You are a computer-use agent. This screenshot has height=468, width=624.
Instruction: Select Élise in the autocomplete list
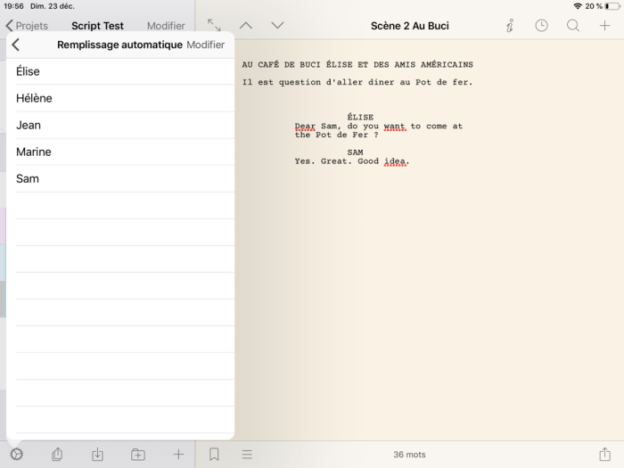point(28,71)
